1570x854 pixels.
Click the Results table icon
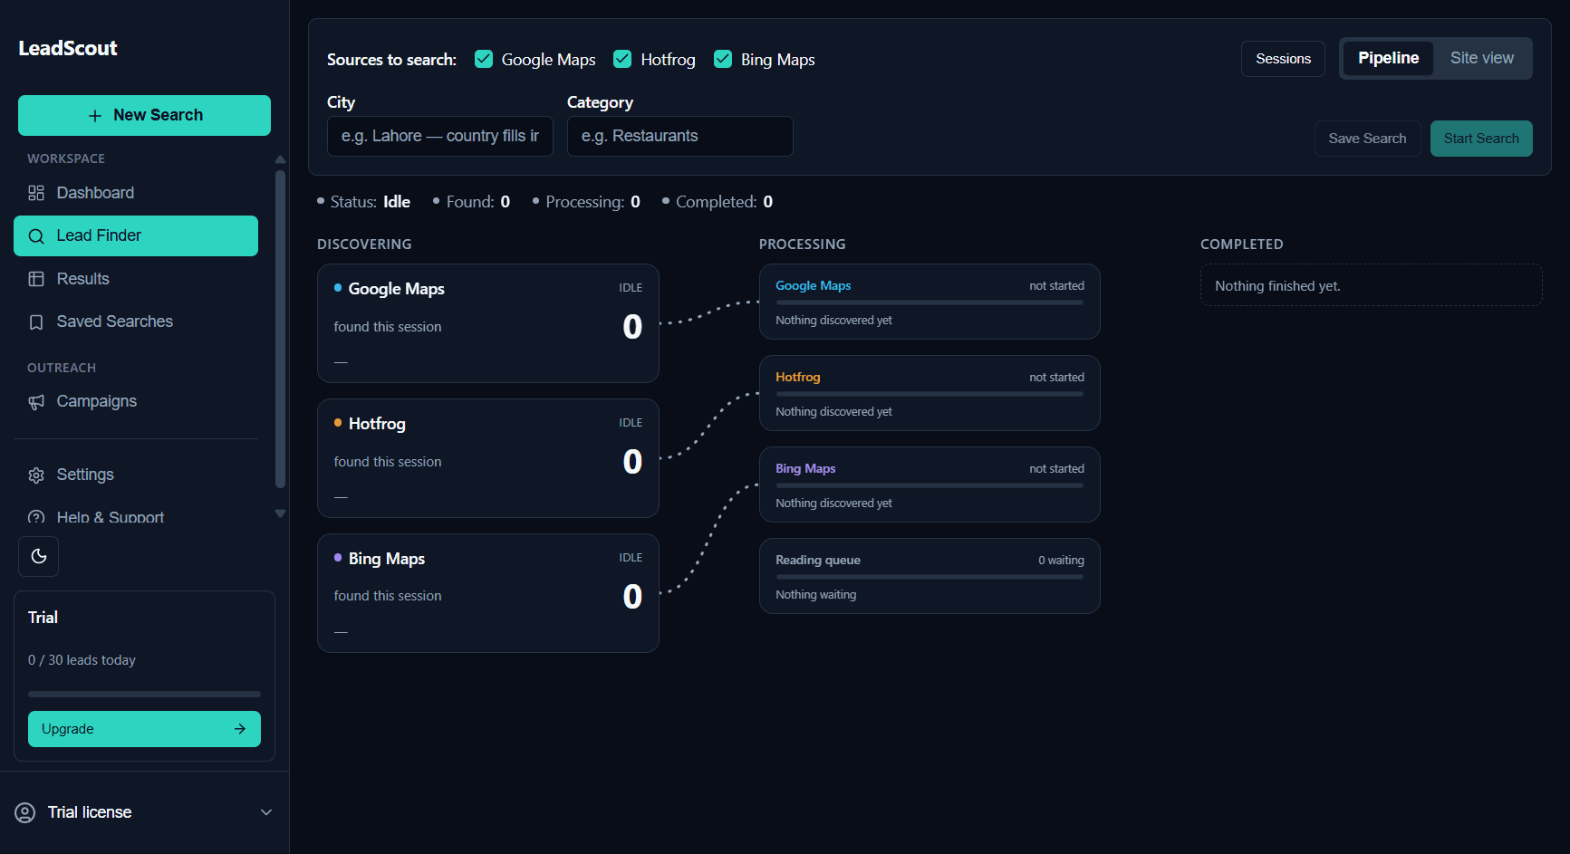click(36, 279)
